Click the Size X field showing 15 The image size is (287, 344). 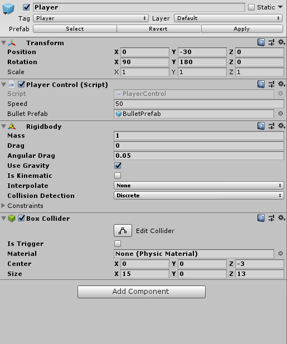point(145,274)
